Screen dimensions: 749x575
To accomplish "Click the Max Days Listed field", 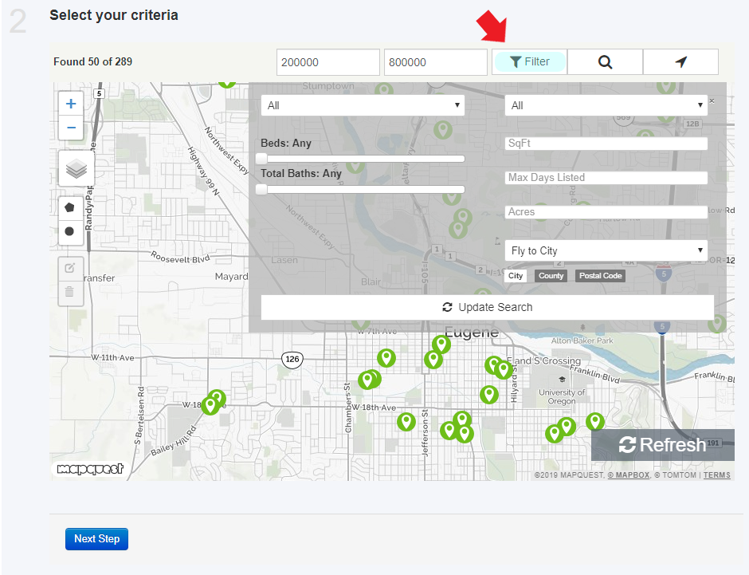I will click(x=606, y=177).
